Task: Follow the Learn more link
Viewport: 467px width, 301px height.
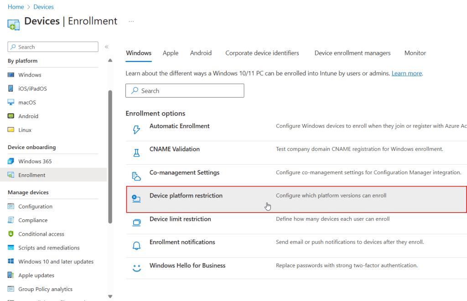Action: (x=406, y=73)
